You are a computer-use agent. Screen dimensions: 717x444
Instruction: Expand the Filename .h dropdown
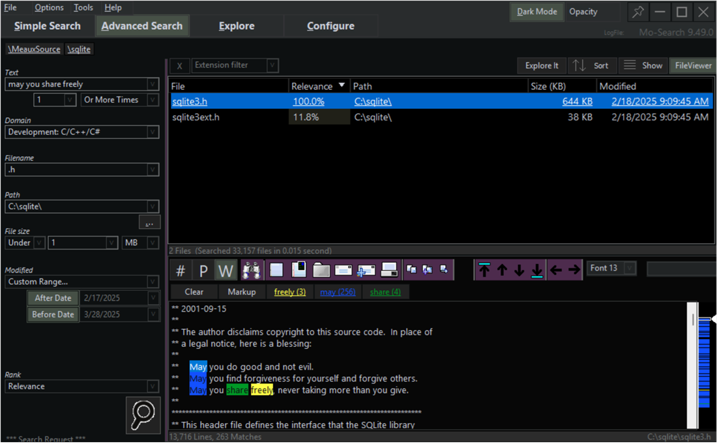153,170
